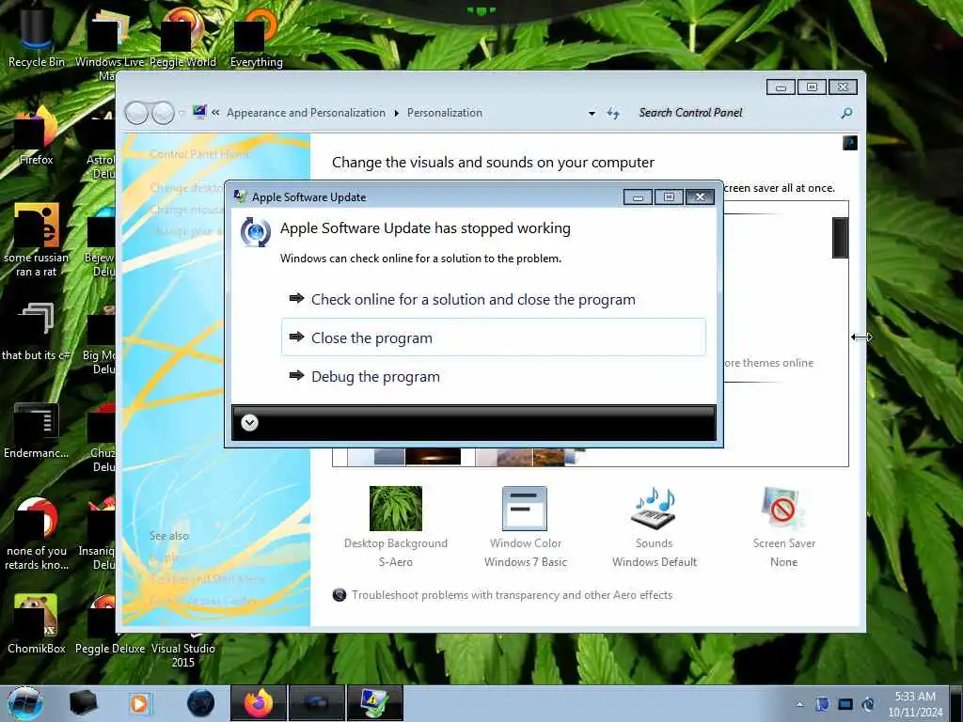This screenshot has width=963, height=722.
Task: Show hidden system tray icons
Action: pos(799,705)
